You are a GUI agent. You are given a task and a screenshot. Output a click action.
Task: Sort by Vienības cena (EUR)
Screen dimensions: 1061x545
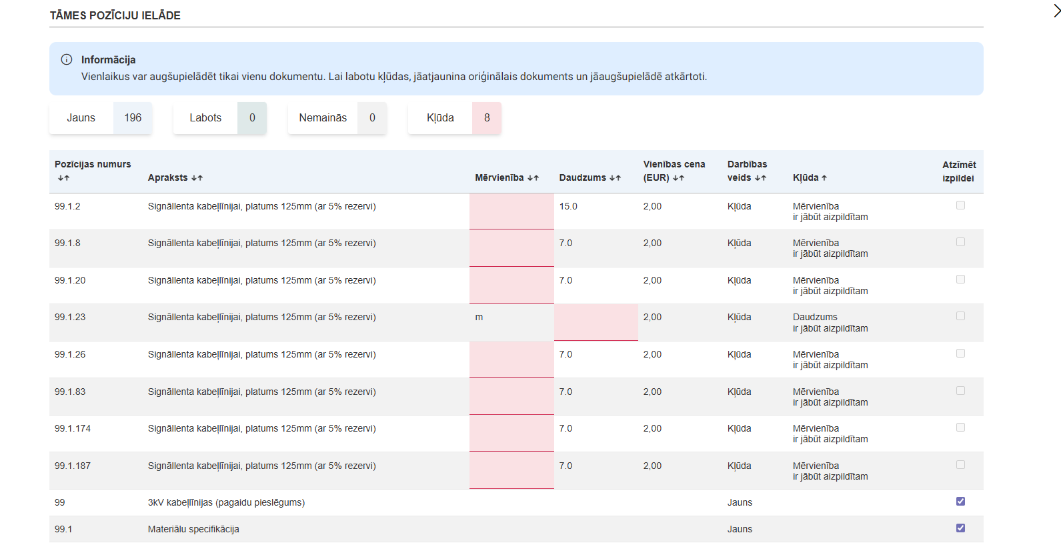[x=678, y=178]
